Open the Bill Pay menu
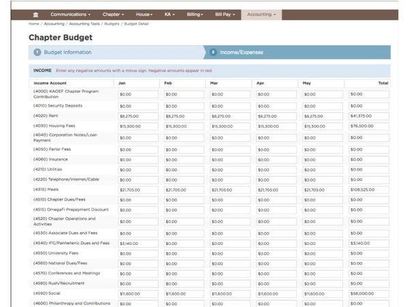Image resolution: width=409 pixels, height=307 pixels. point(225,14)
